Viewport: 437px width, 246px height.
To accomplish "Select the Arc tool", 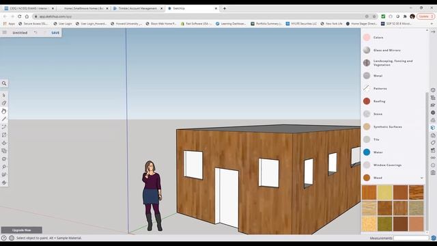I will (x=4, y=127).
